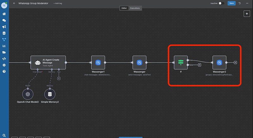This screenshot has height=138, width=253.
Task: Add a node on the If false branch
Action: [200, 65]
